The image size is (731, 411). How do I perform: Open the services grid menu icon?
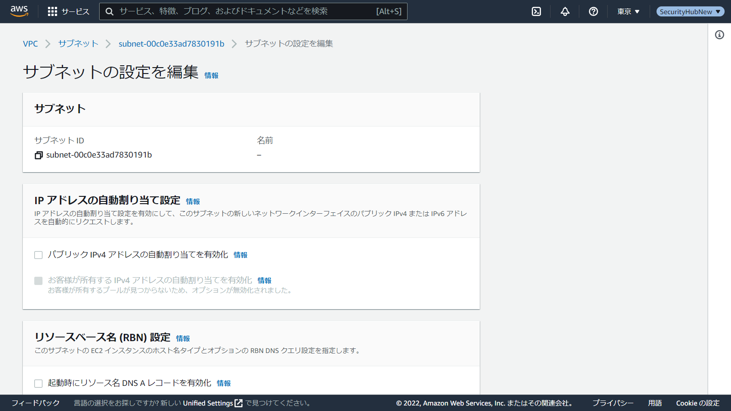53,11
